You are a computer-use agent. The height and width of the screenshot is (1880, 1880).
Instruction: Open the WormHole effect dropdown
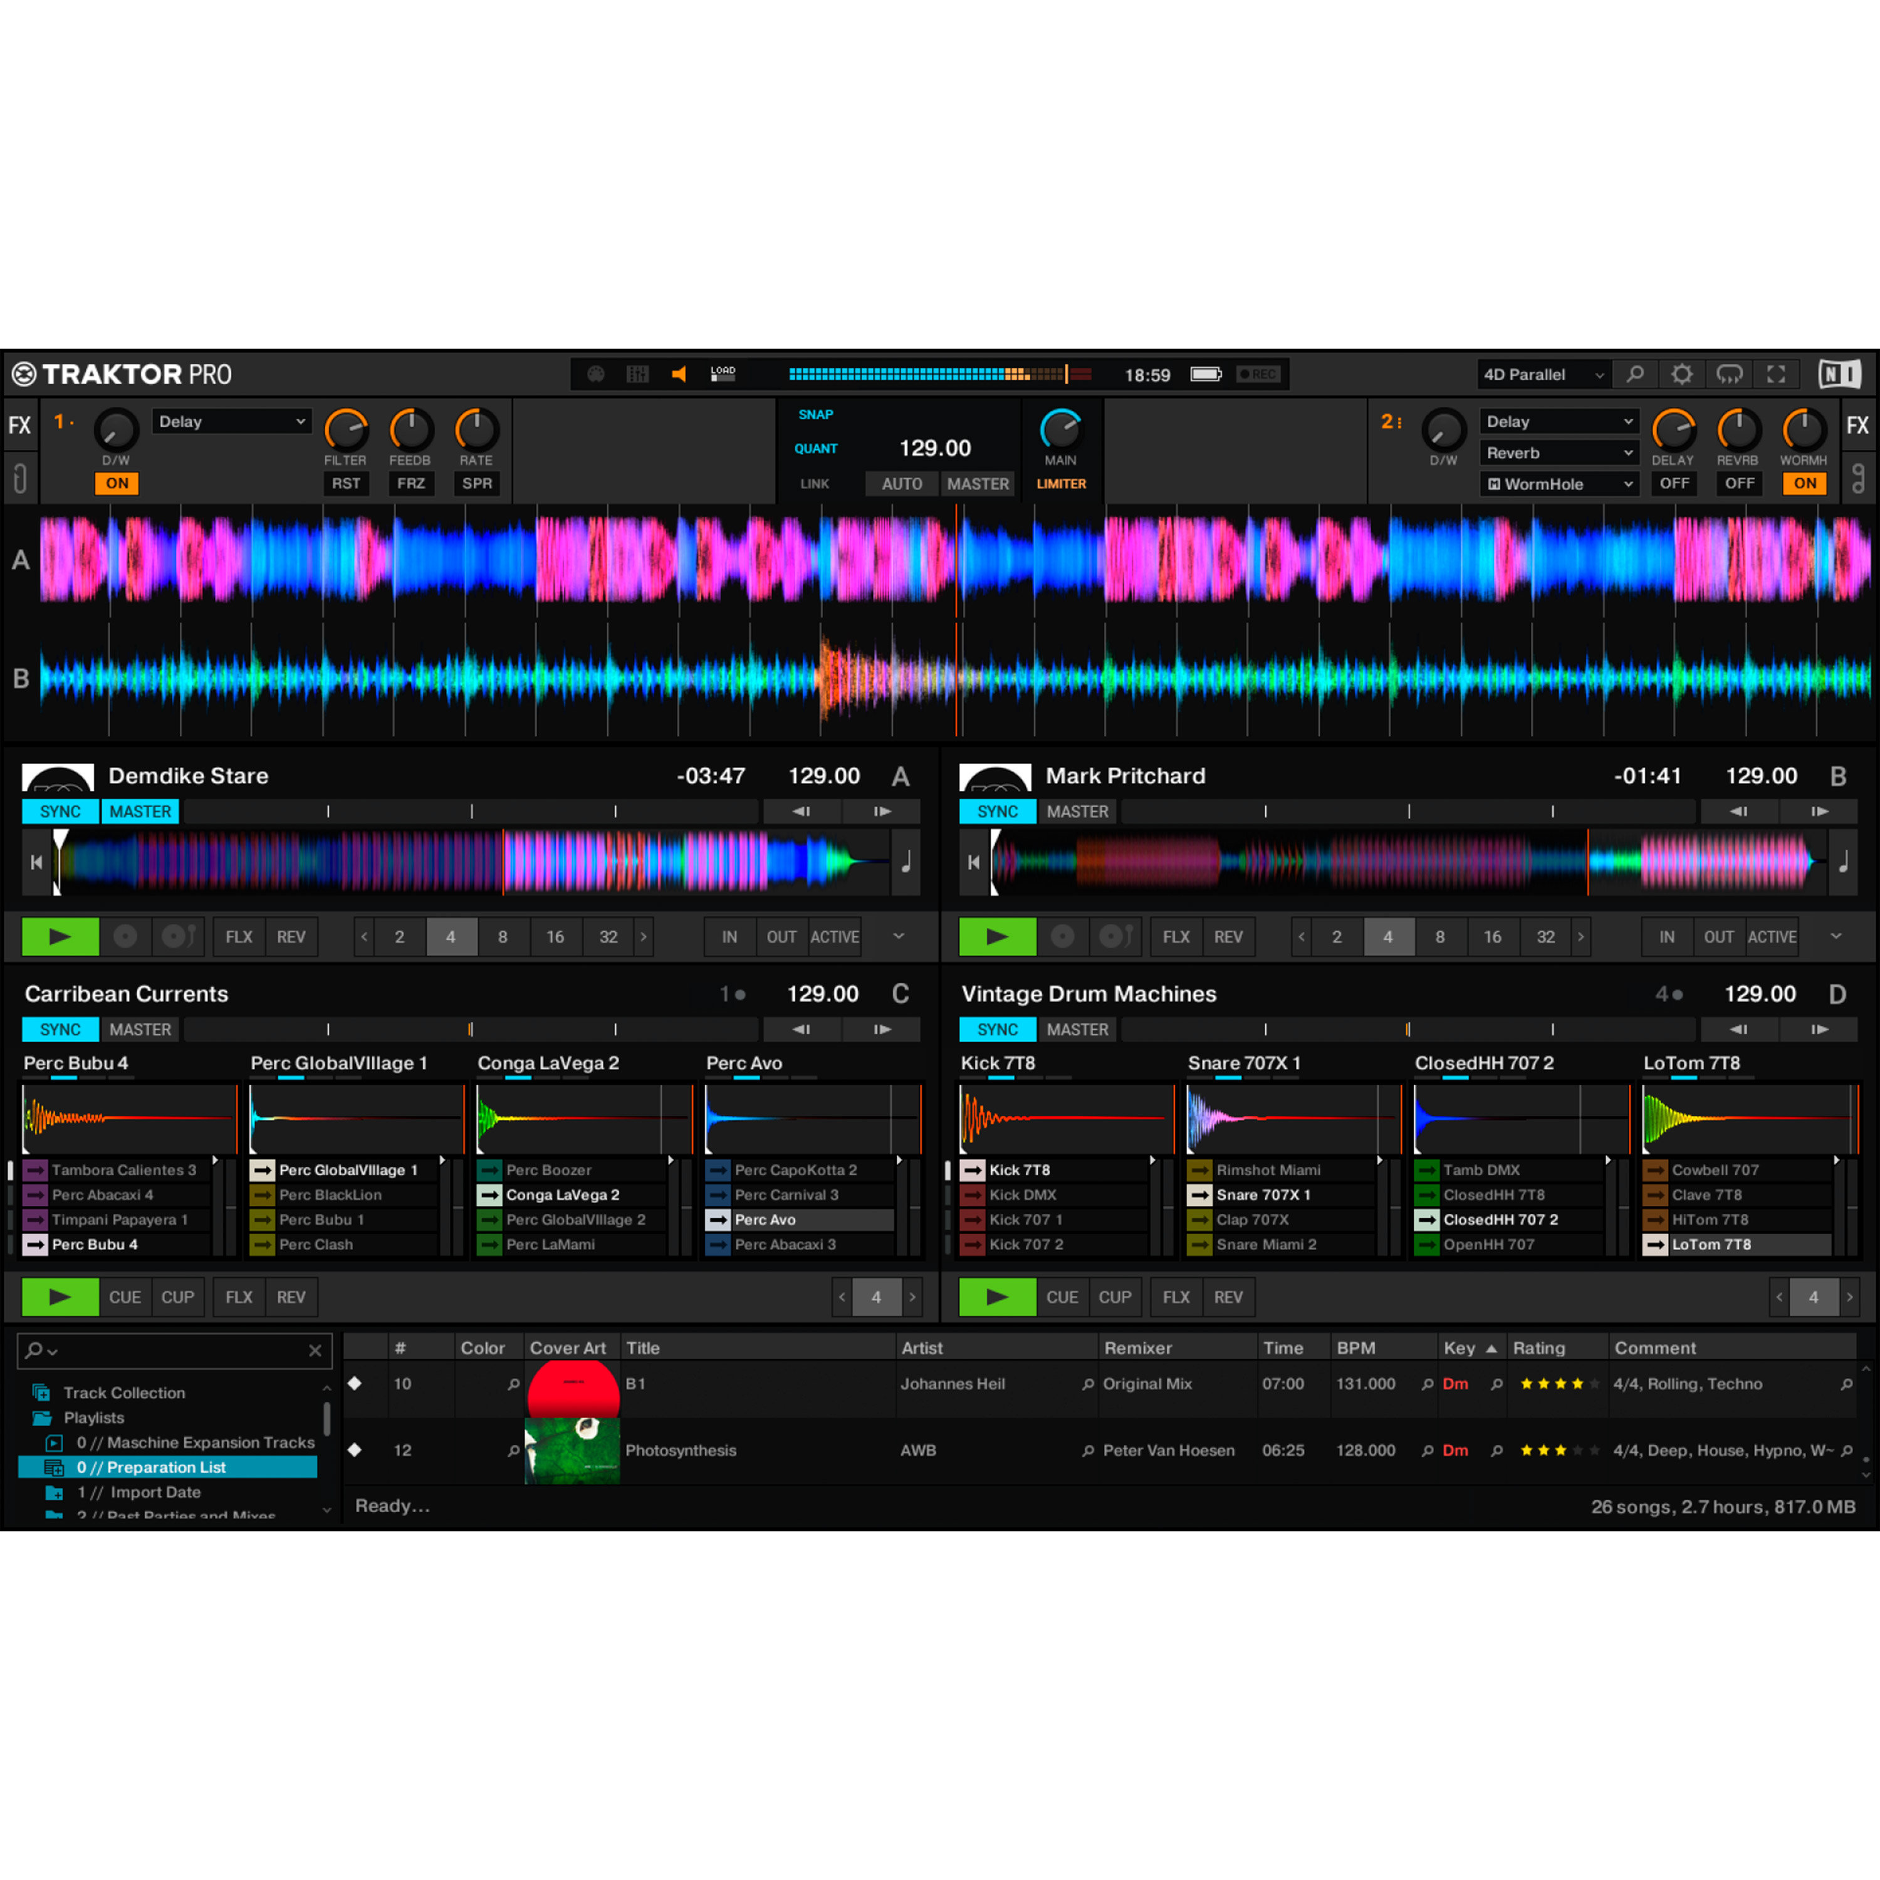(x=1559, y=484)
